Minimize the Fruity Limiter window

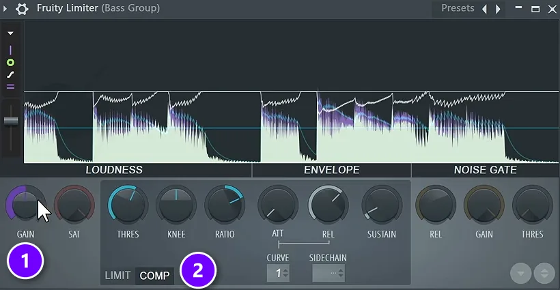point(518,8)
